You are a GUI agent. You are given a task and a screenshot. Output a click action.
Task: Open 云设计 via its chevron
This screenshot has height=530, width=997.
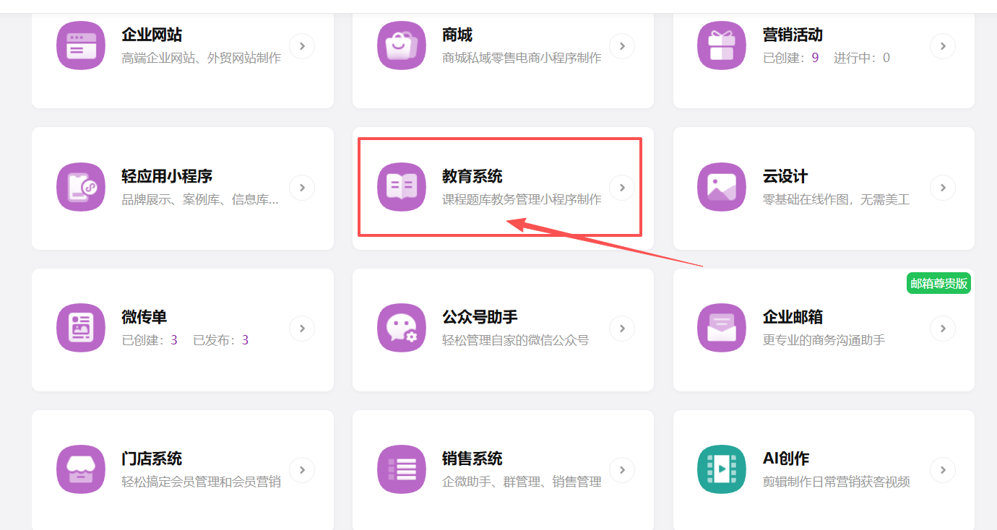[x=943, y=188]
